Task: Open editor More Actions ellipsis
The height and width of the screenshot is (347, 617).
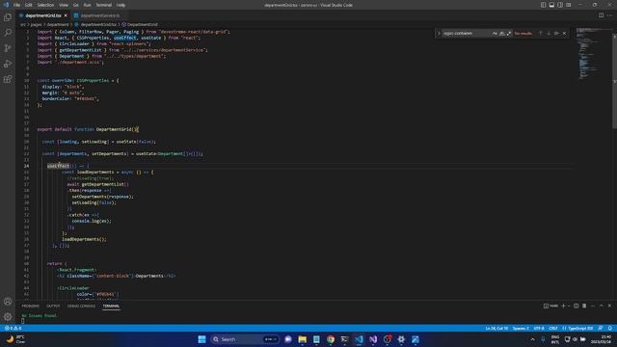Action: (x=610, y=15)
